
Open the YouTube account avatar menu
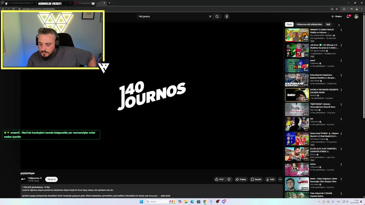[x=356, y=17]
